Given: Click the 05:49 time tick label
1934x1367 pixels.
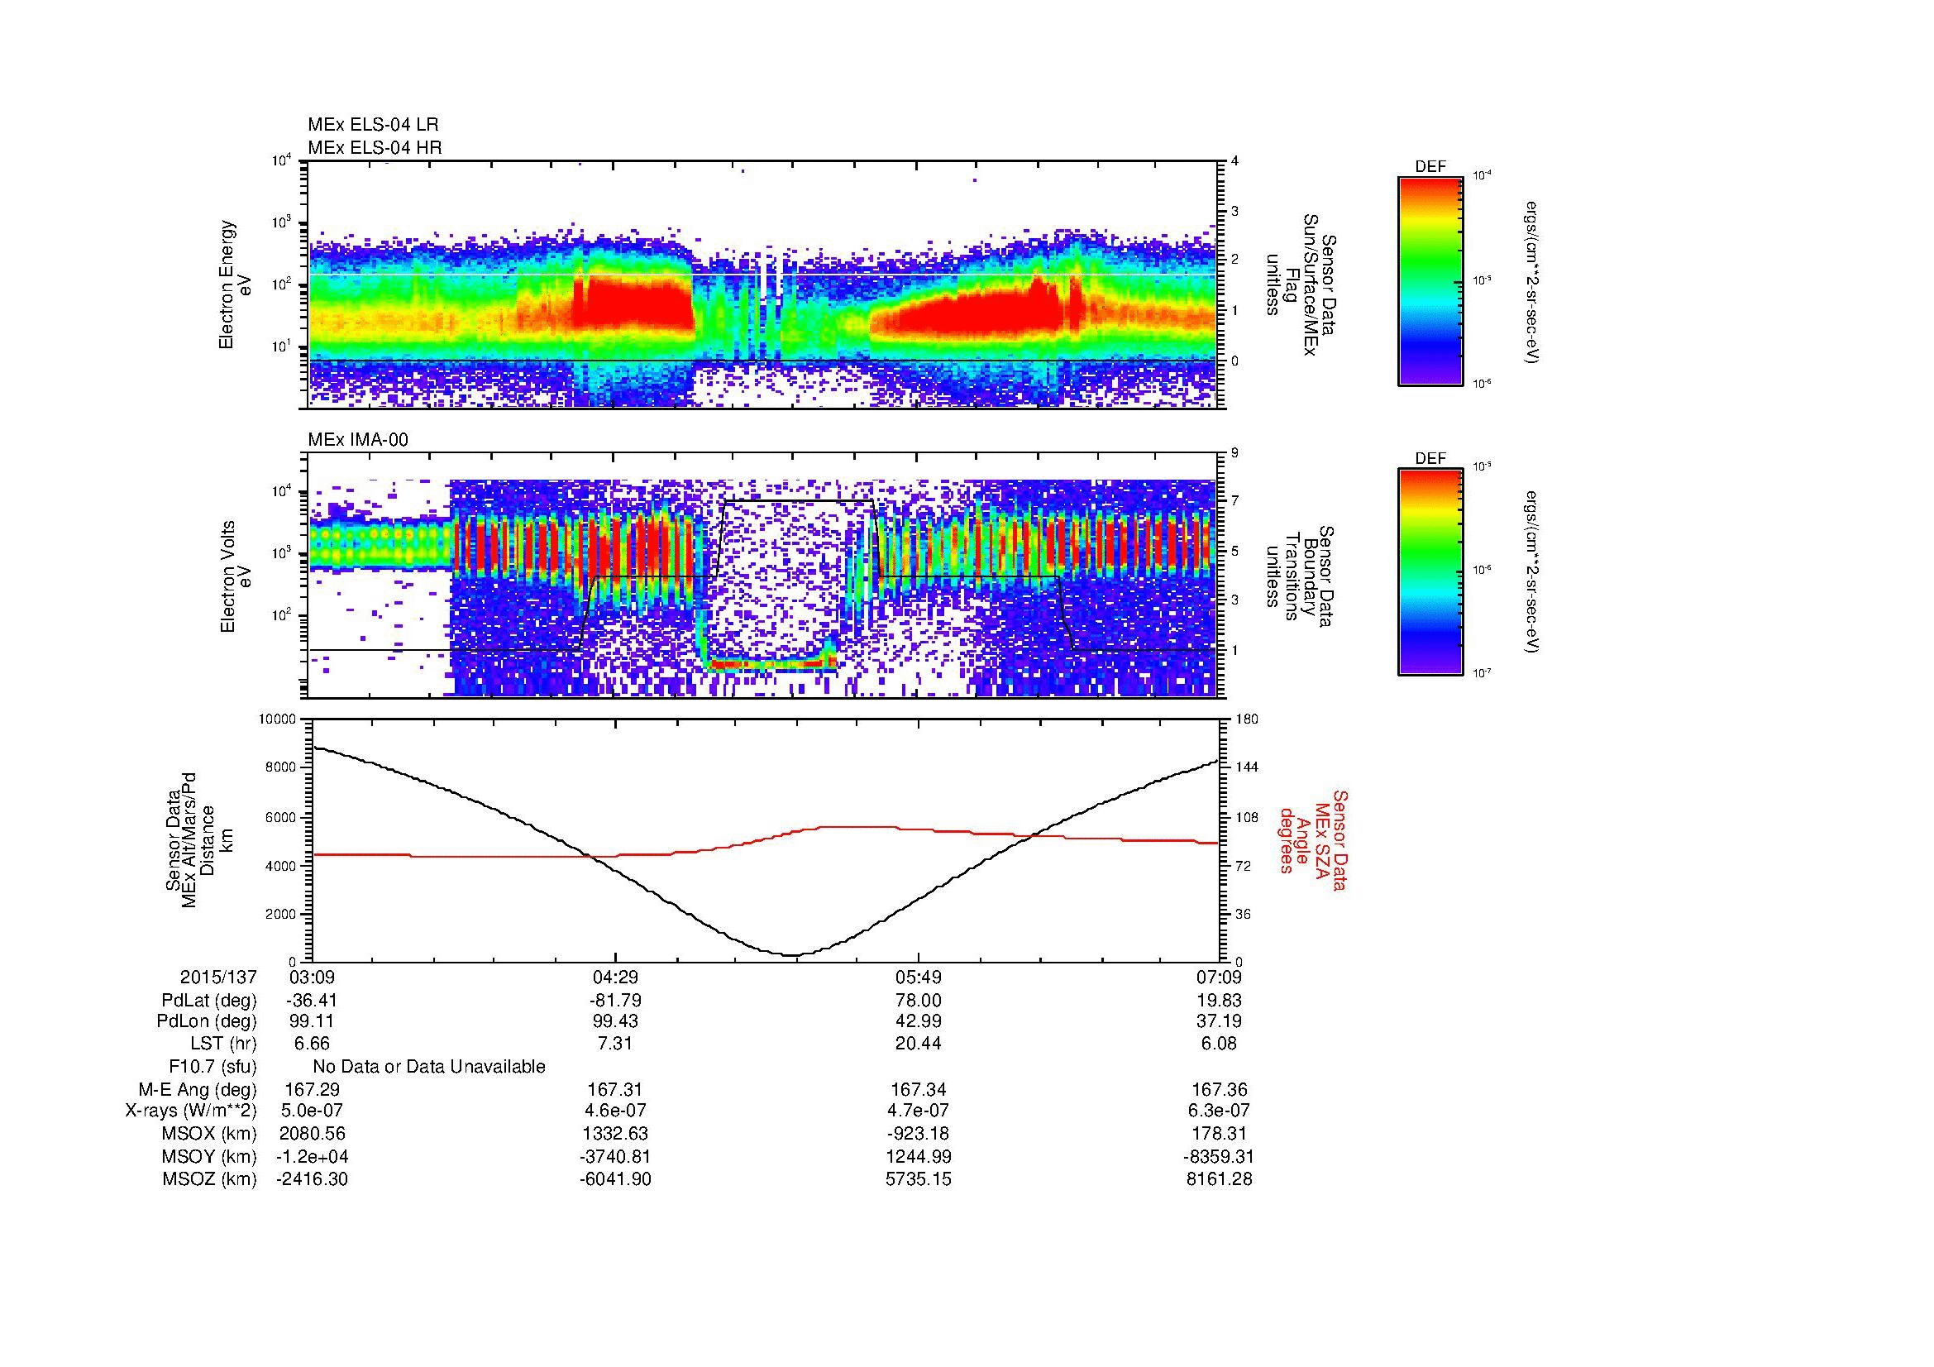Looking at the screenshot, I should click(918, 977).
